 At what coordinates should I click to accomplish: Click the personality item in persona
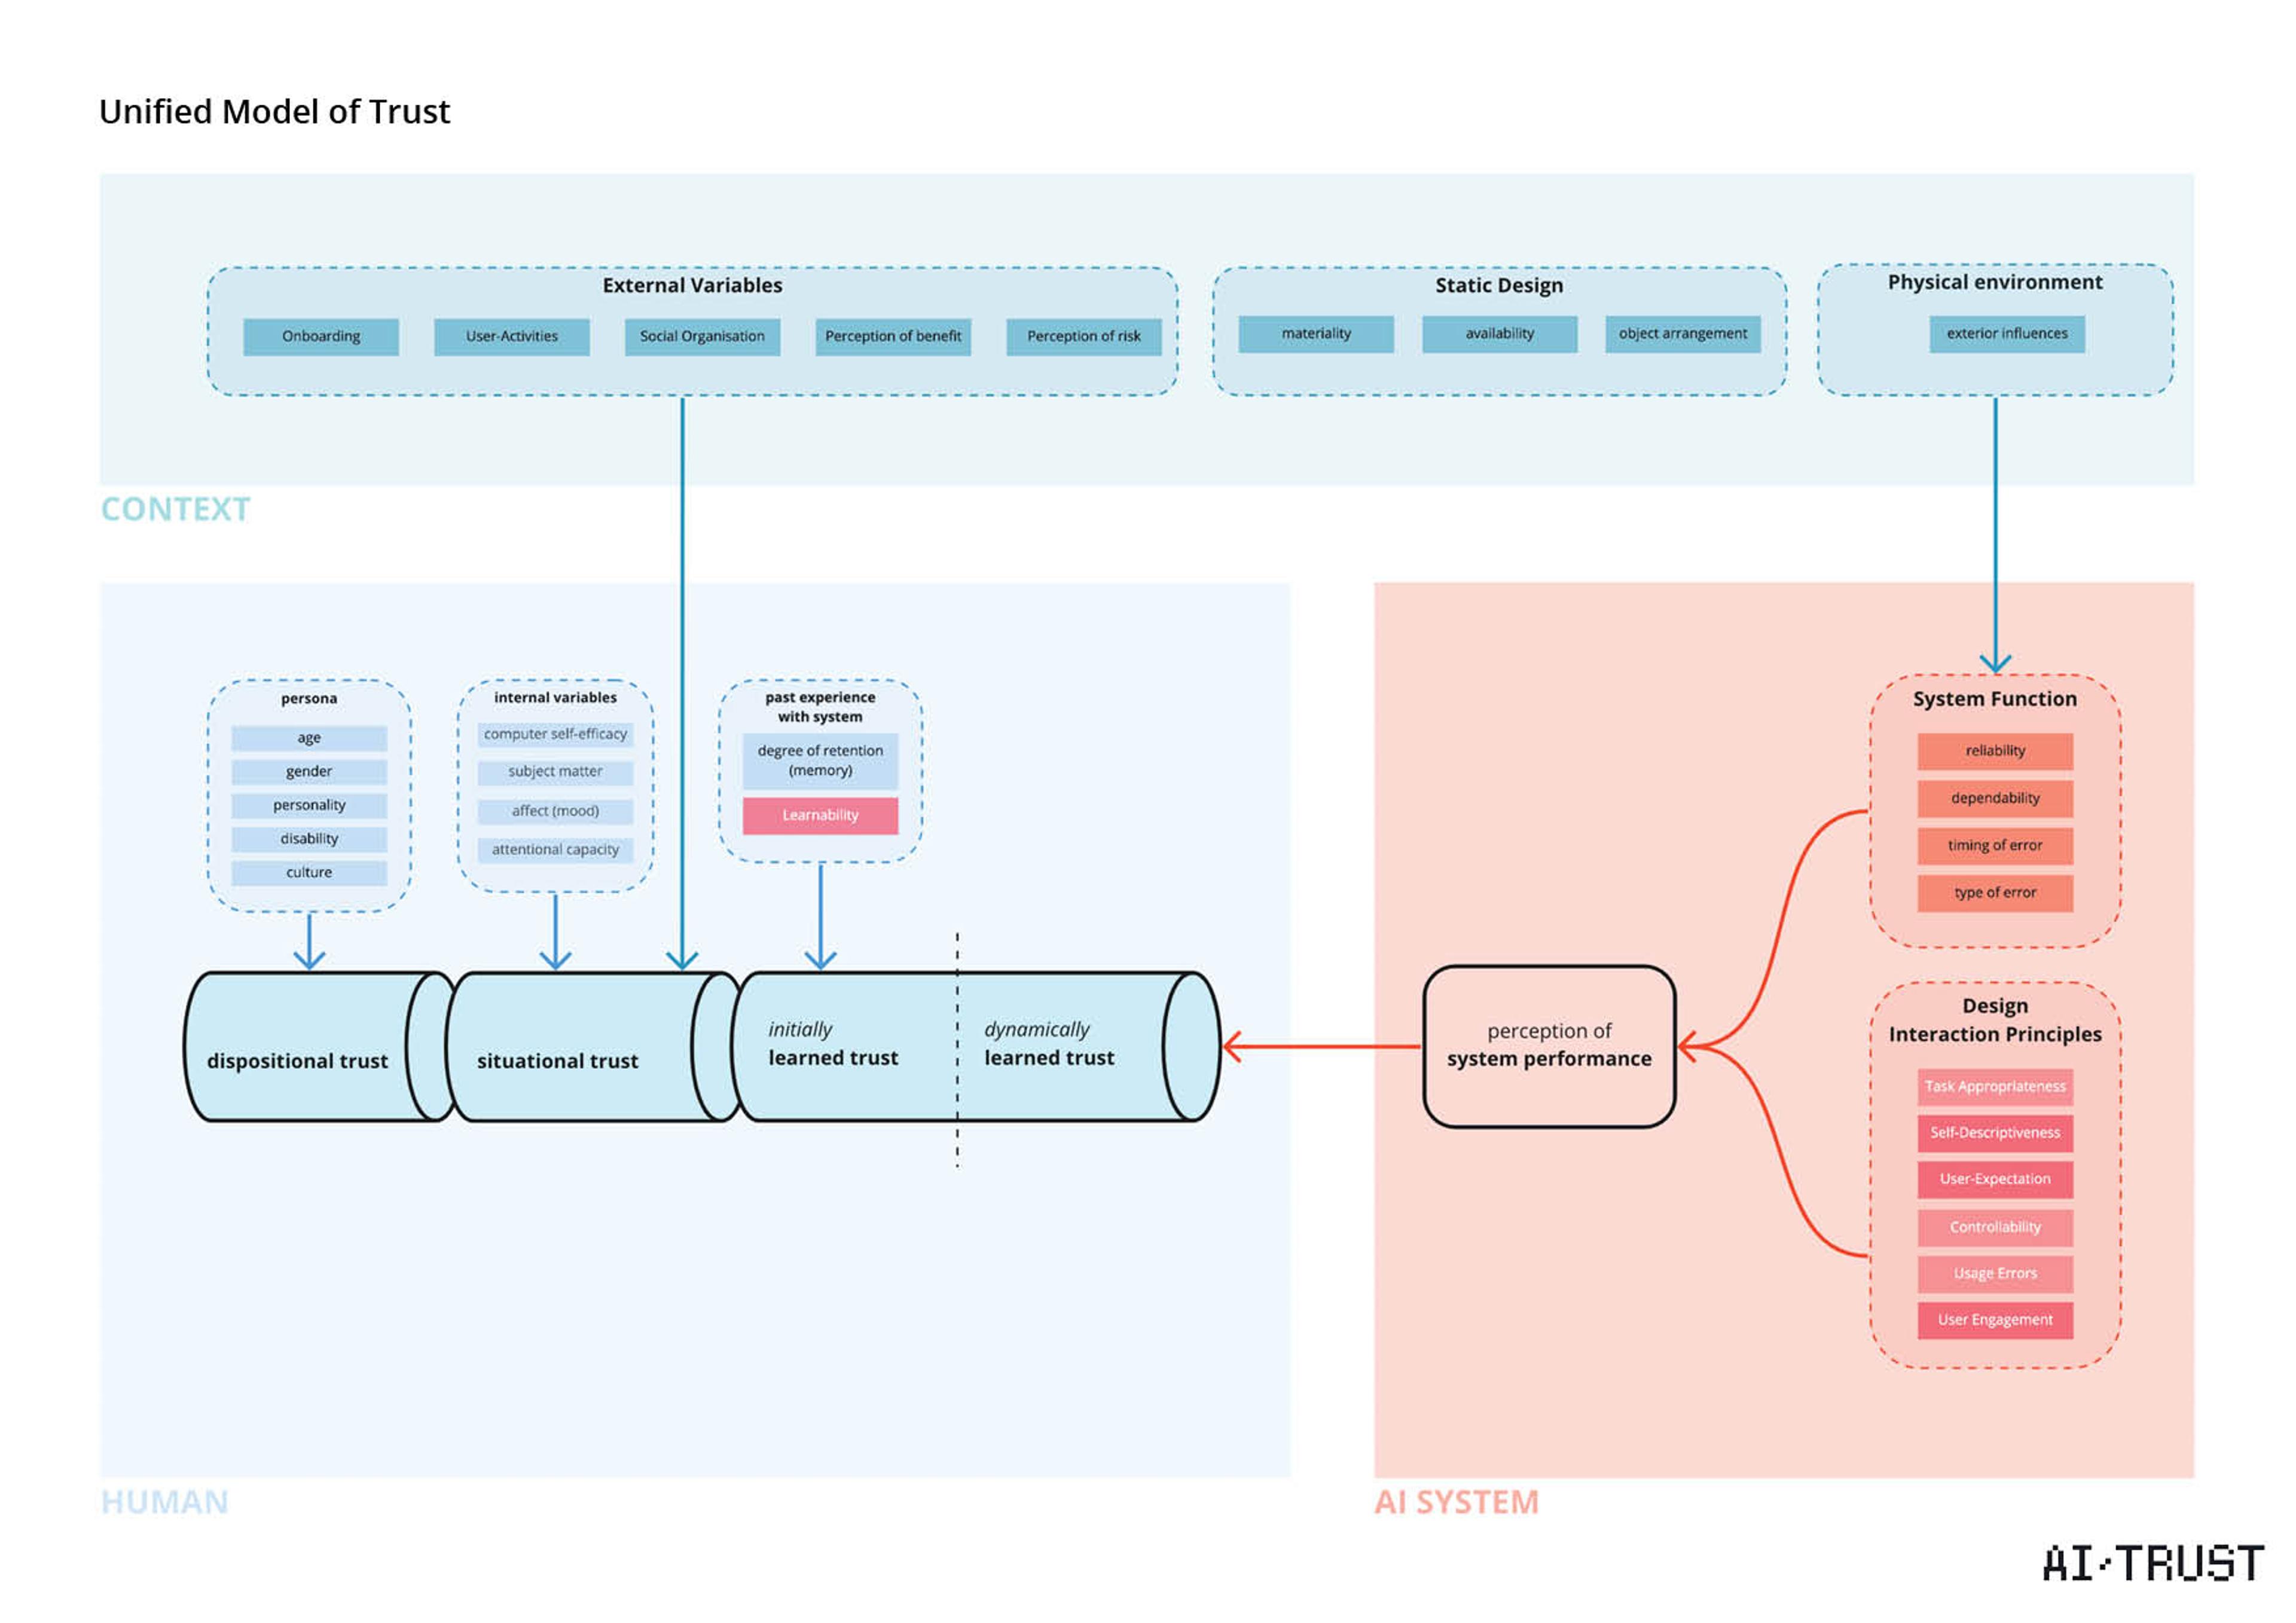(x=309, y=805)
